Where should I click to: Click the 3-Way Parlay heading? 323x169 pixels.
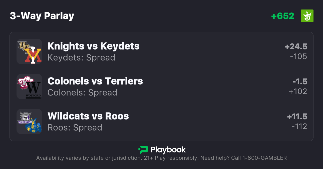[42, 16]
